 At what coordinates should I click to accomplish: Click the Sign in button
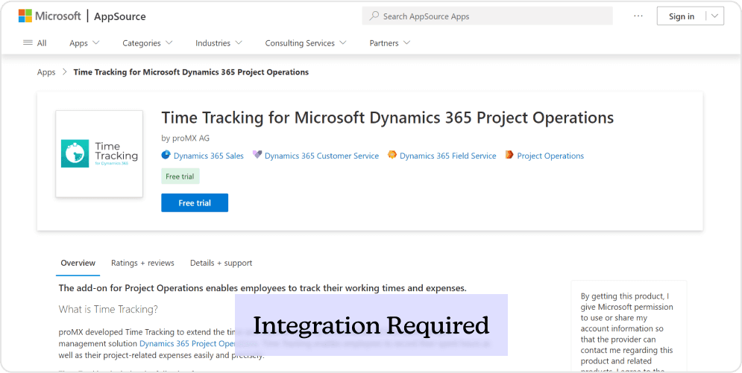pos(682,16)
